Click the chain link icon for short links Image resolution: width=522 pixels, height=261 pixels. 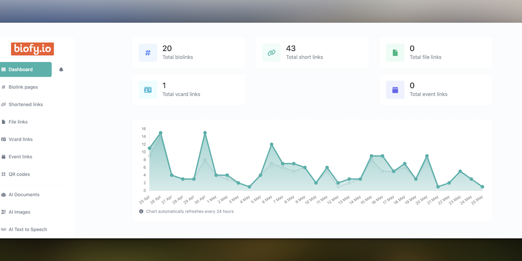(x=271, y=53)
